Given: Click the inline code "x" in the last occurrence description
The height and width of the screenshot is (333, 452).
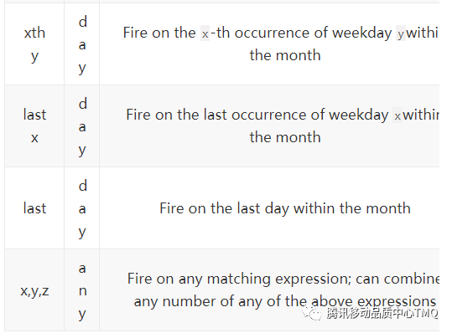Looking at the screenshot, I should [397, 115].
